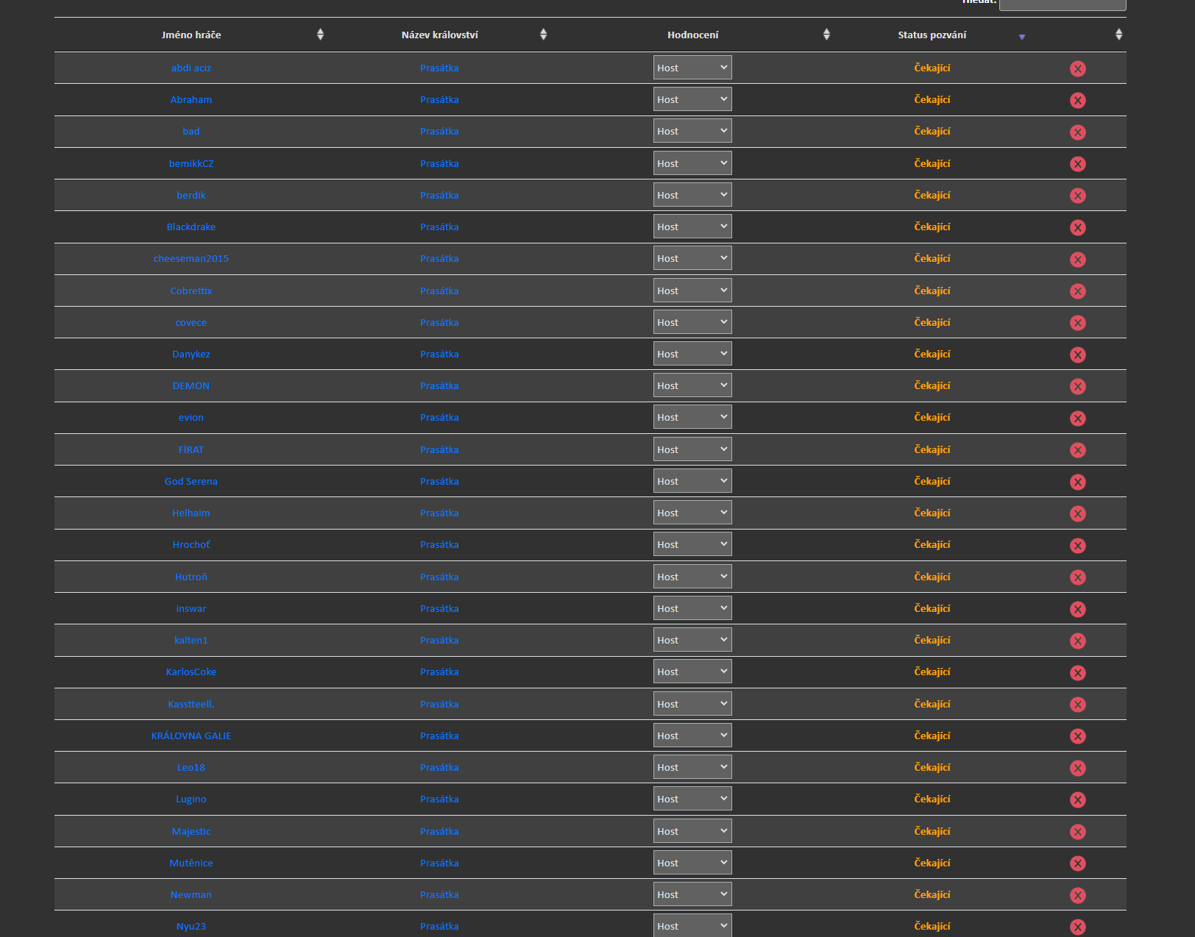
Task: Open player profile link bemikkCZ
Action: 191,163
